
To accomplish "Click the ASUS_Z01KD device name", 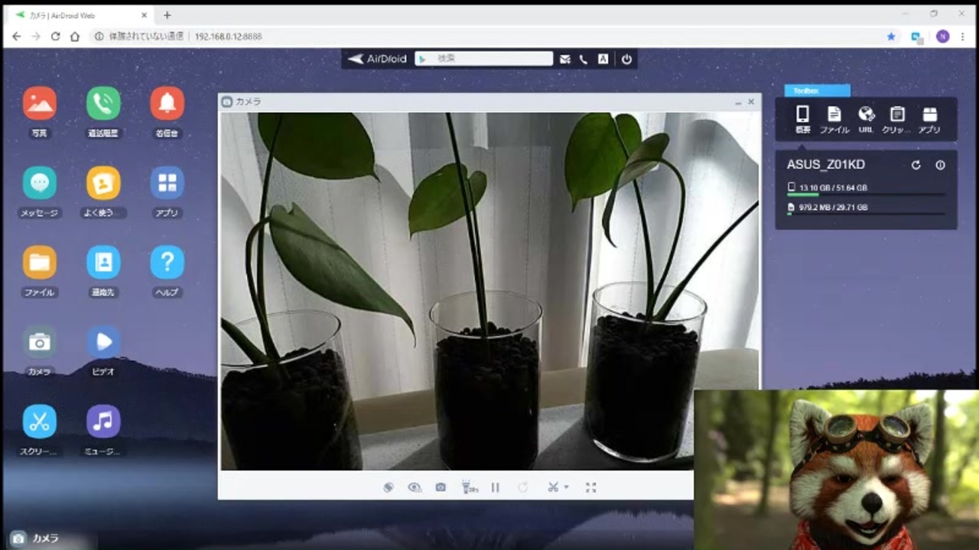I will (x=826, y=165).
